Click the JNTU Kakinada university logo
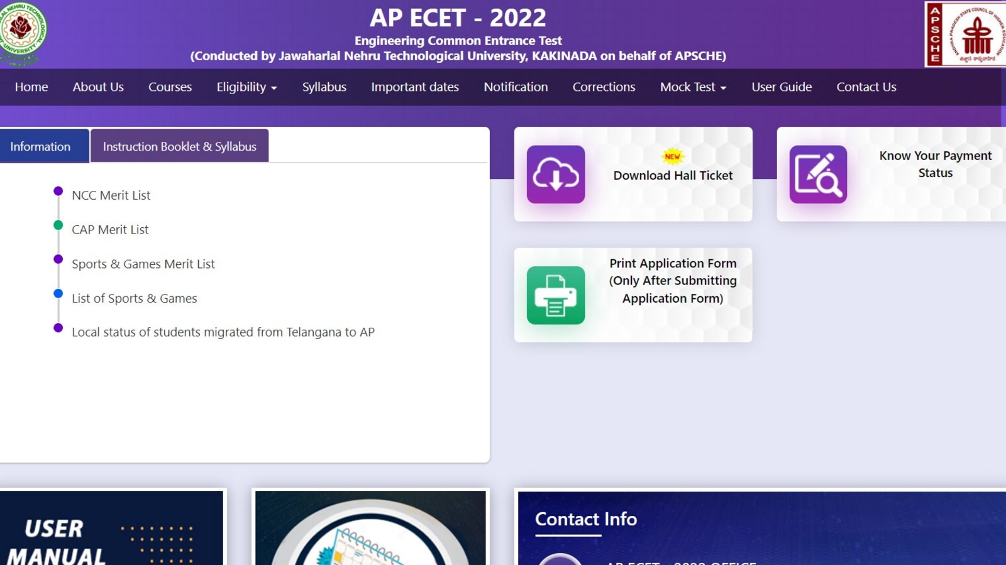Screen dimensions: 1006x565 (x=23, y=33)
